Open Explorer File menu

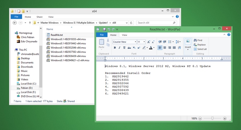(16, 17)
